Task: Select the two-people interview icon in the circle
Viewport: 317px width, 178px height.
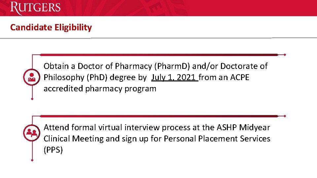Action: 32,133
